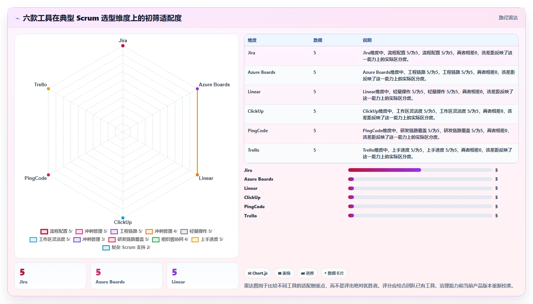Toggle the 冲刺管理 3/ legend item
The height and width of the screenshot is (304, 533).
click(x=89, y=239)
